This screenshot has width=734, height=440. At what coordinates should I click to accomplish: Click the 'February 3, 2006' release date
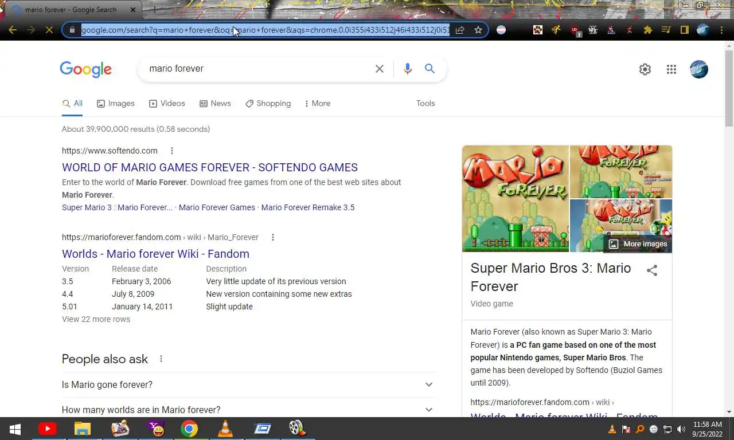(x=141, y=281)
